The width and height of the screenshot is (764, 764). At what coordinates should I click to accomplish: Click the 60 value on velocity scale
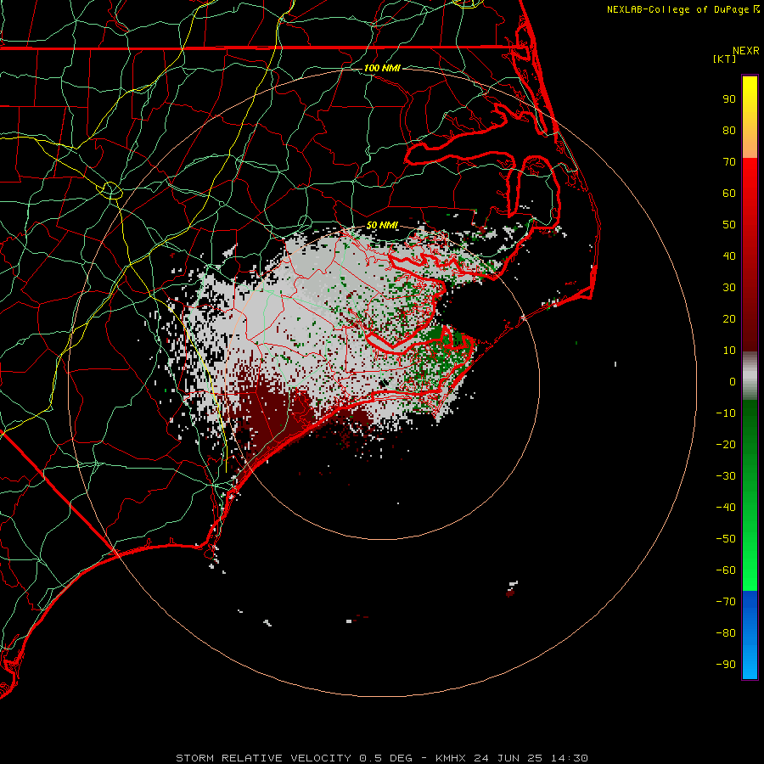click(x=729, y=194)
